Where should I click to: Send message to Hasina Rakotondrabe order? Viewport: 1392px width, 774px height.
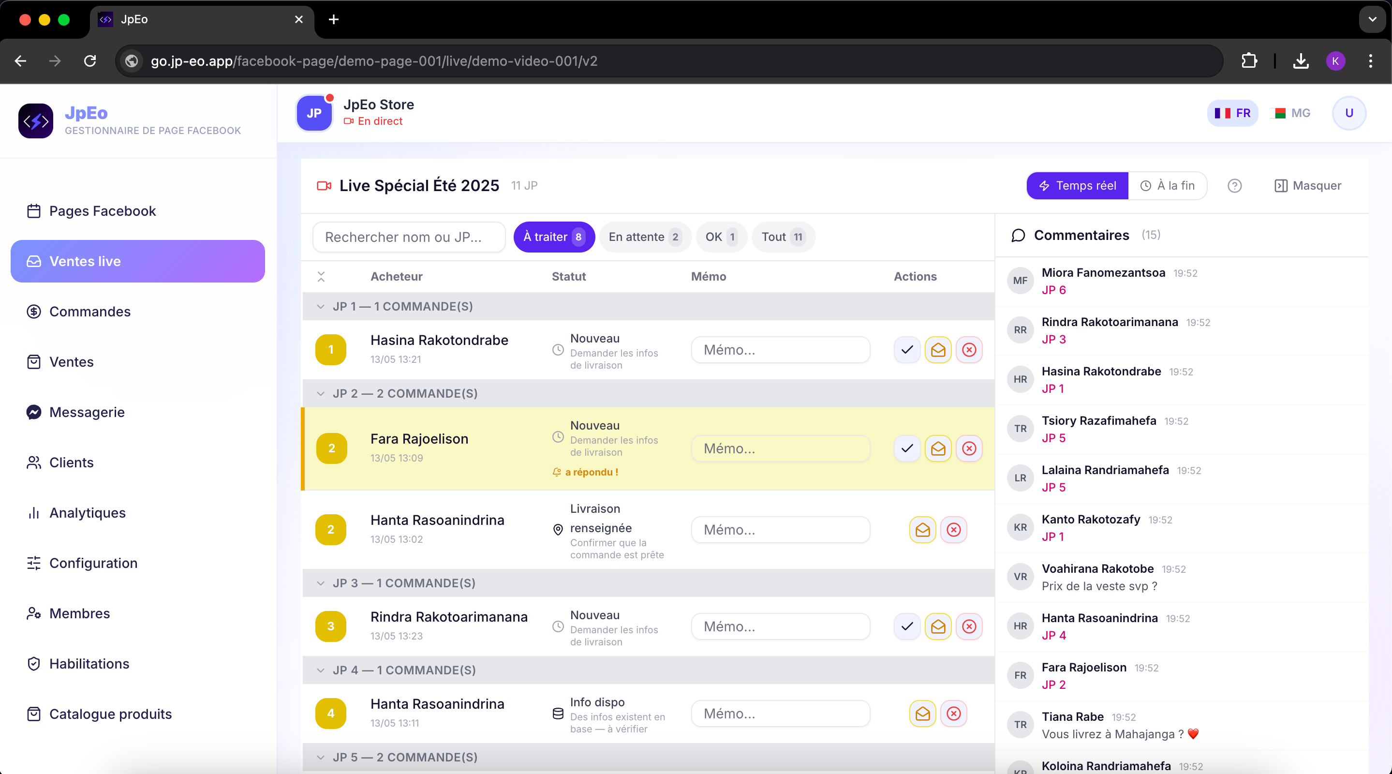pos(938,350)
